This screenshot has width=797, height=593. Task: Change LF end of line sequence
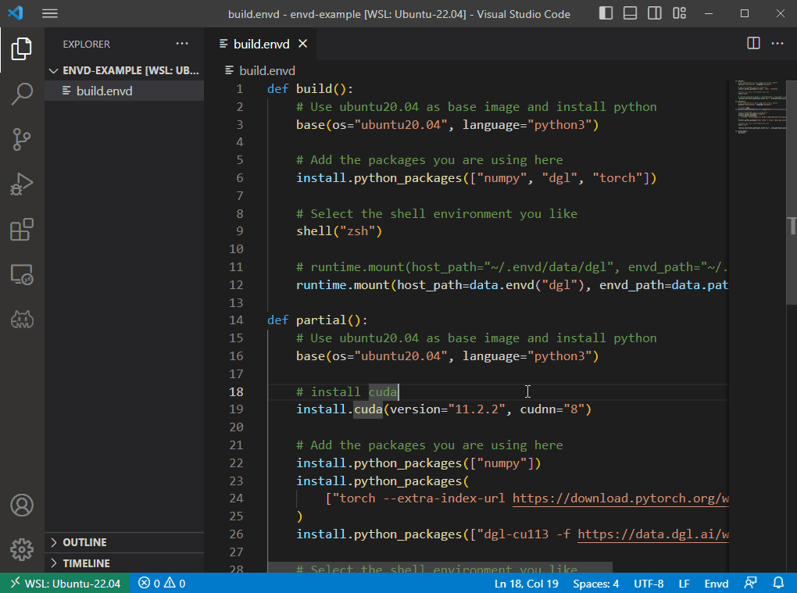click(684, 584)
